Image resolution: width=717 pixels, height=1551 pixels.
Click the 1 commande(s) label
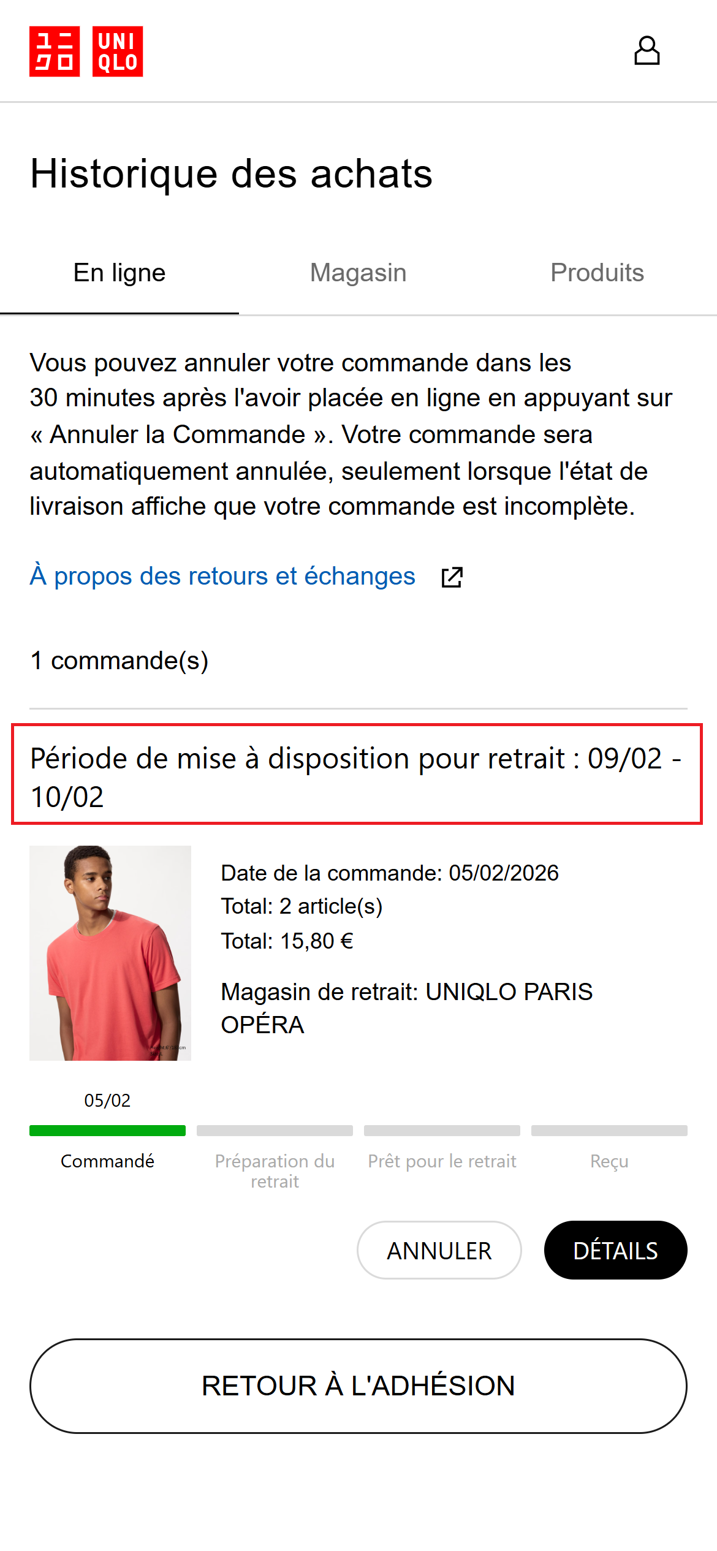pos(120,661)
